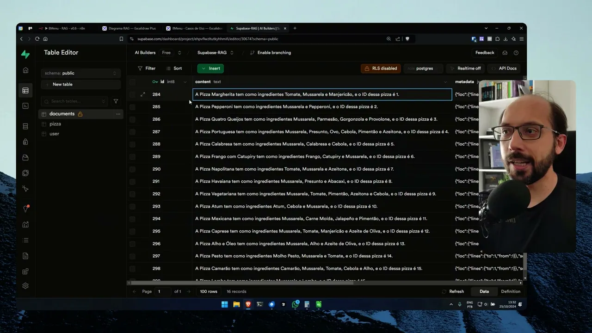Click the Windows Start button

224,304
